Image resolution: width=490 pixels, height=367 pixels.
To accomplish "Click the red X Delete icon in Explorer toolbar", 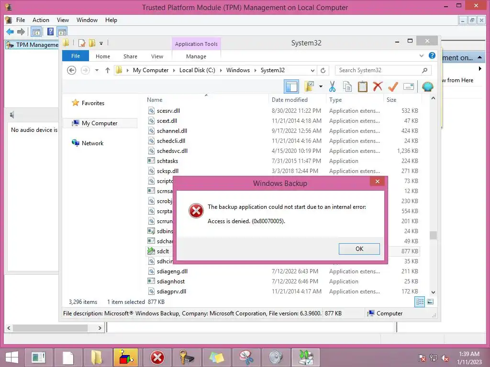I will coord(378,86).
